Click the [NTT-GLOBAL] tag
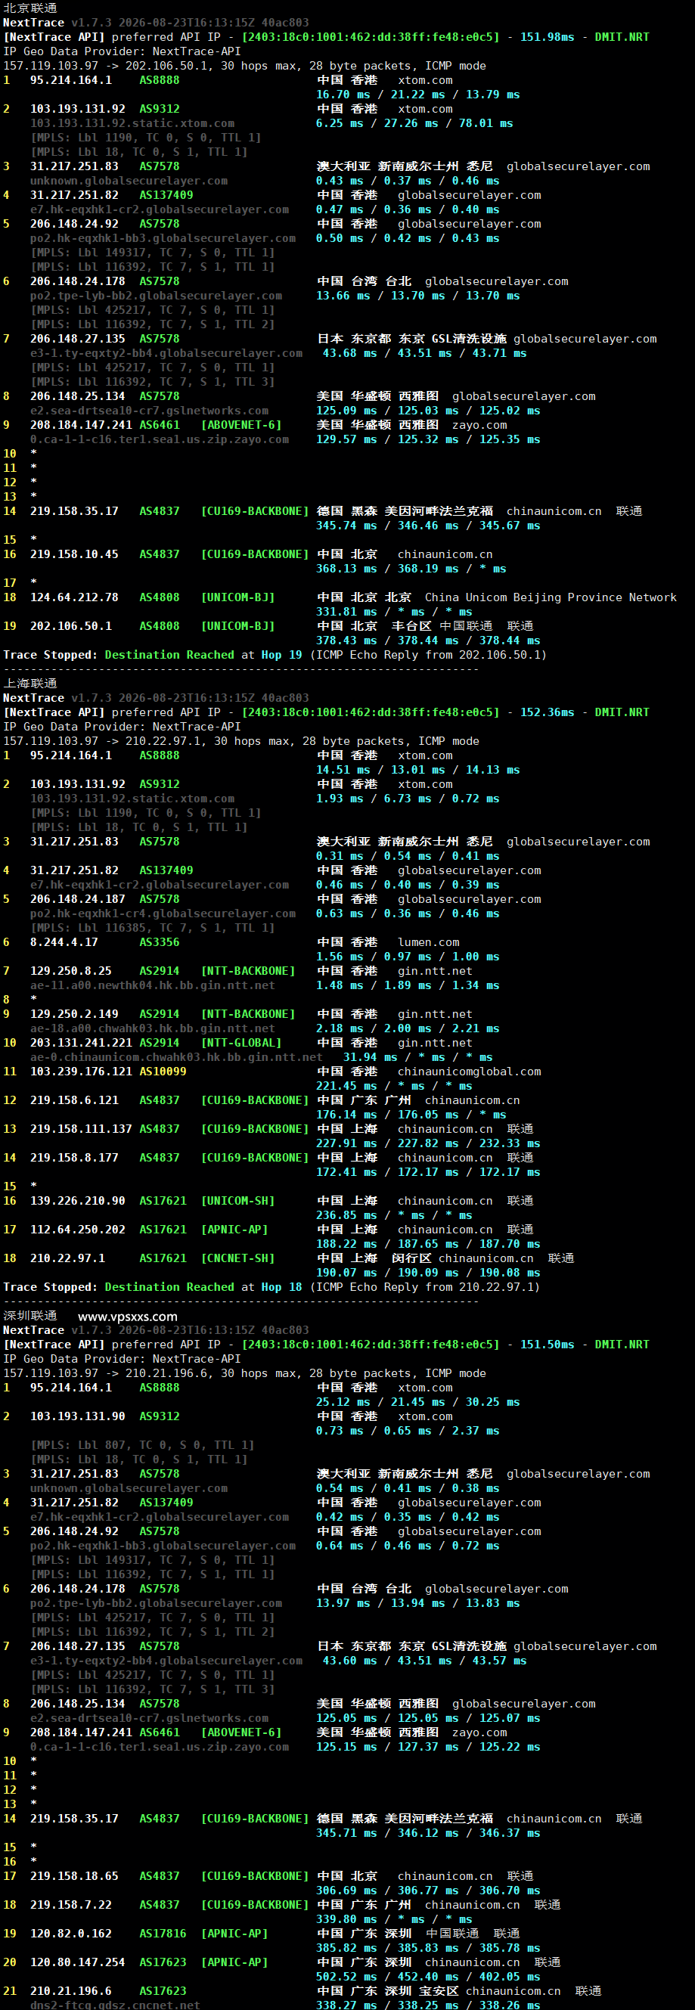 241,1044
